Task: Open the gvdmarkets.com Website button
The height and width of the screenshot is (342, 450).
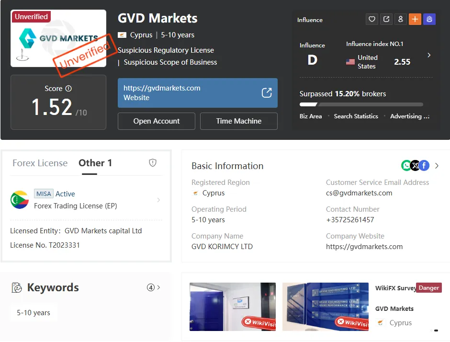Action: 197,93
